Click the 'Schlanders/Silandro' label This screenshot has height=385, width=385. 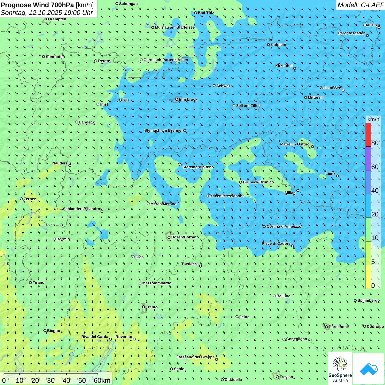click(82, 209)
